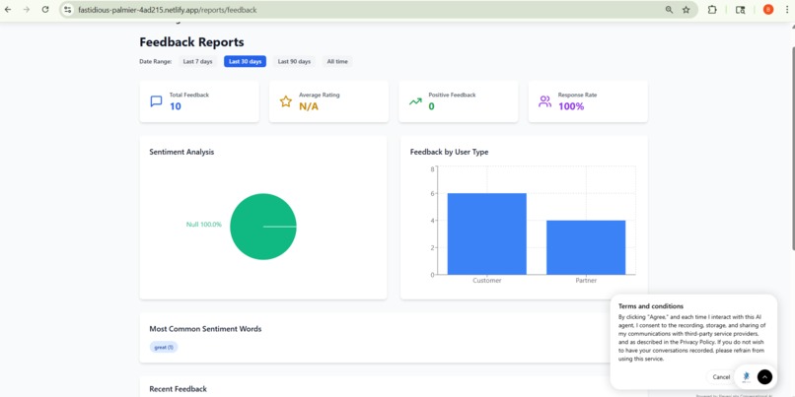Click the AI agent avatar in widget
The image size is (795, 397).
point(746,376)
